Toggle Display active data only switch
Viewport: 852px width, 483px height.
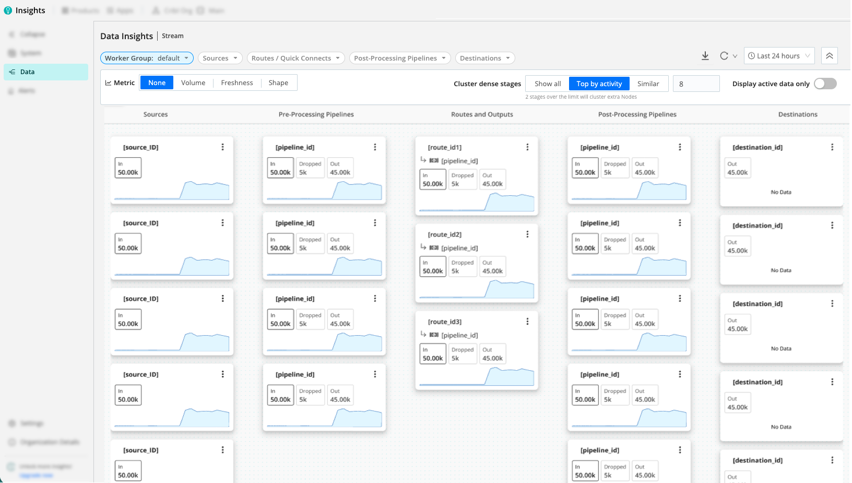click(x=825, y=84)
